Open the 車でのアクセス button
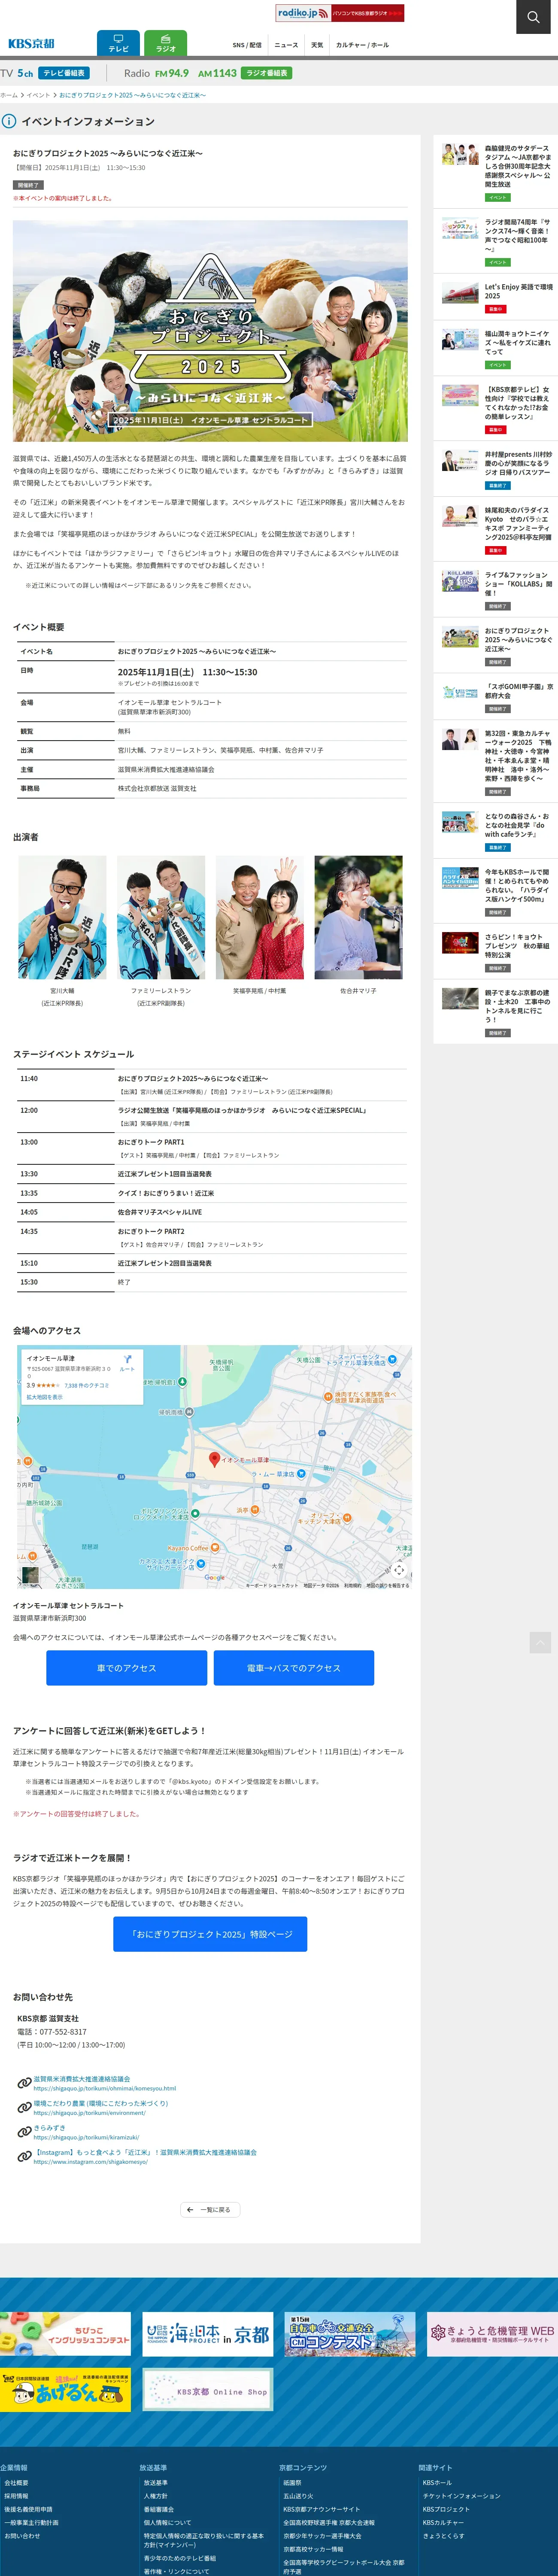The image size is (558, 2576). tap(127, 1668)
